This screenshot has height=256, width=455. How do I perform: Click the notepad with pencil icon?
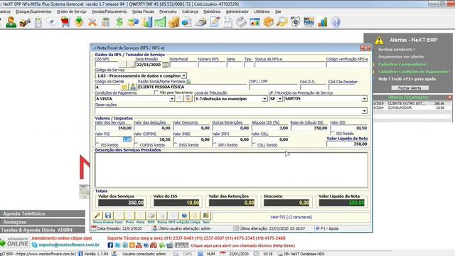click(x=215, y=22)
